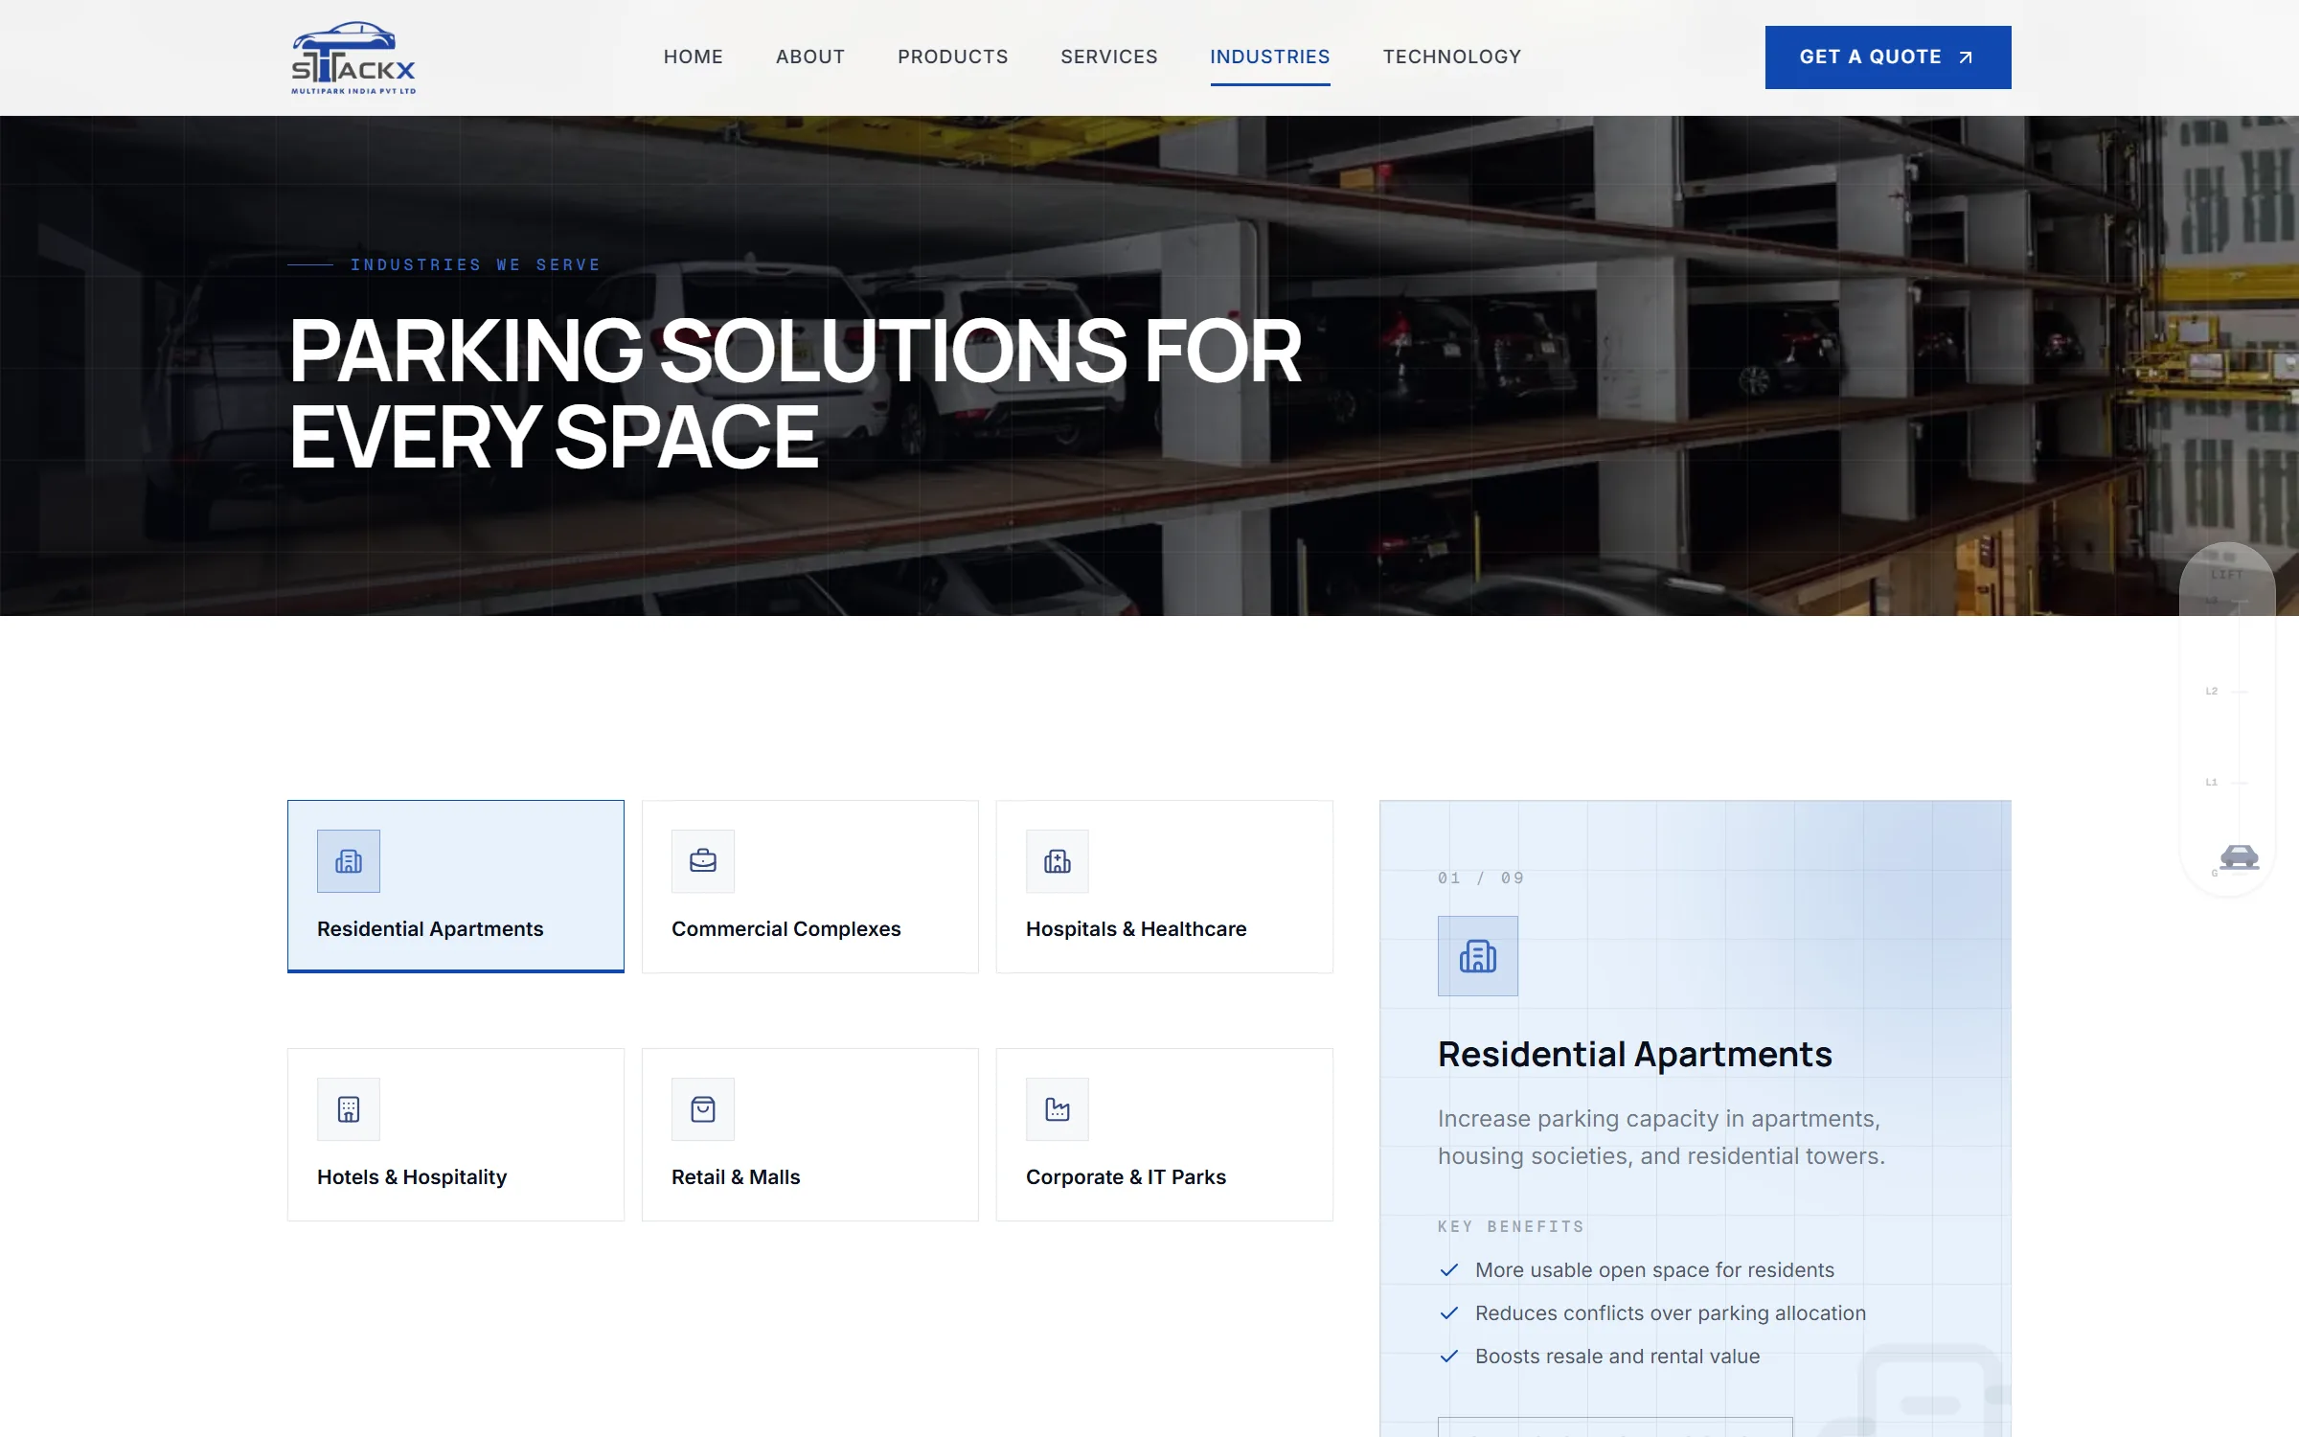Click the 'Industries We Serve' label
2299x1437 pixels.
475,264
